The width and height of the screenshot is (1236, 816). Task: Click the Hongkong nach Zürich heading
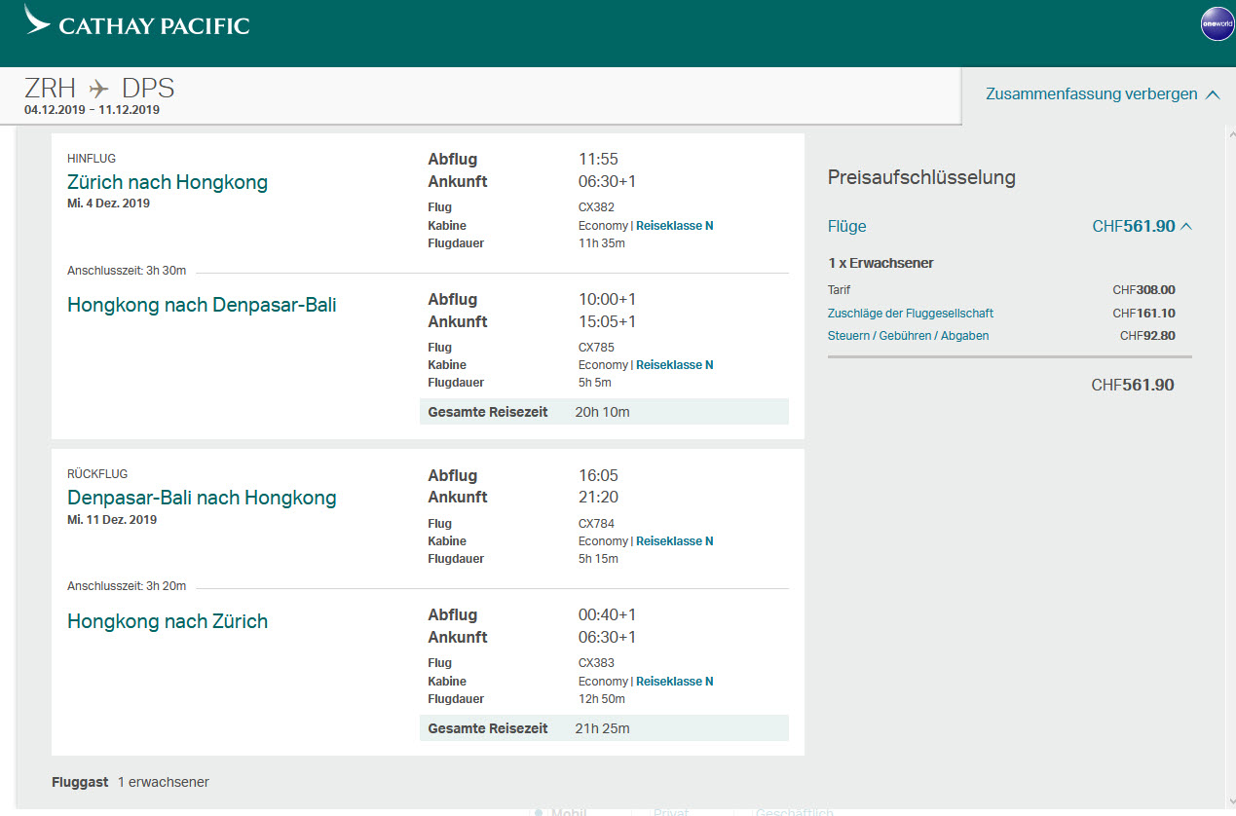[168, 621]
